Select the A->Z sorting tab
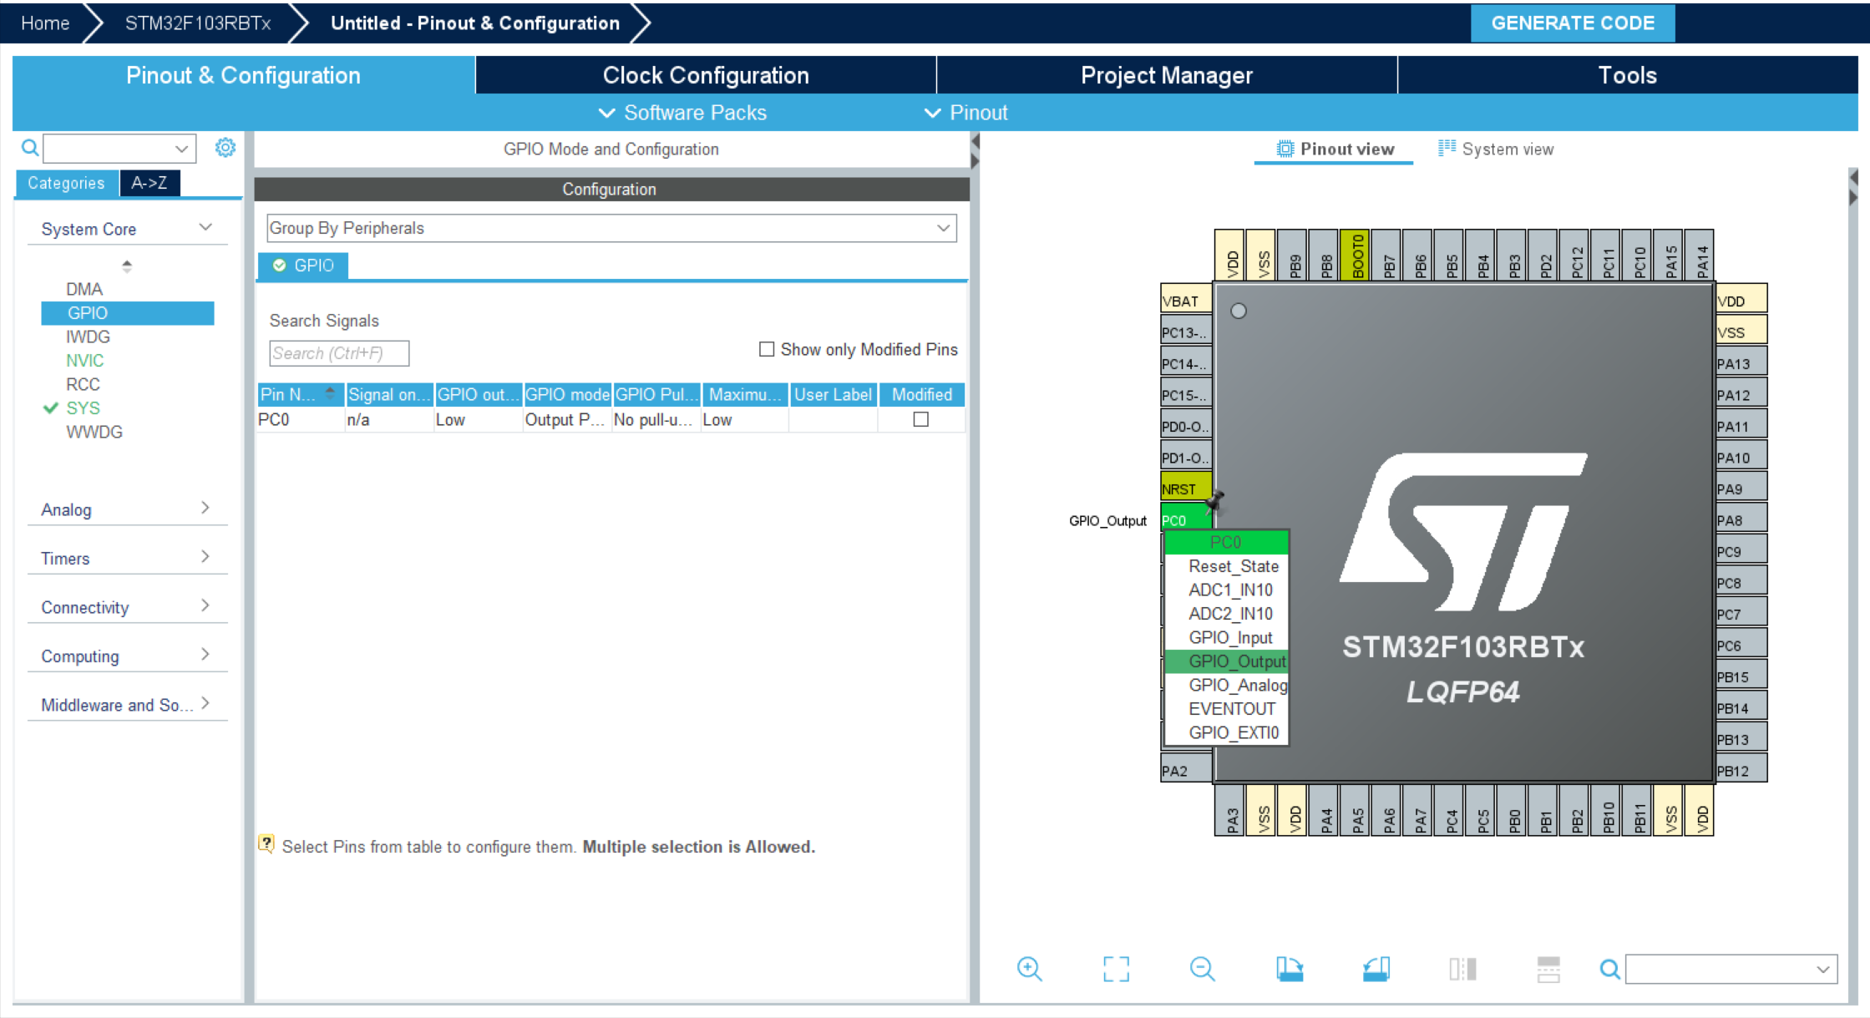1870x1018 pixels. click(x=149, y=183)
